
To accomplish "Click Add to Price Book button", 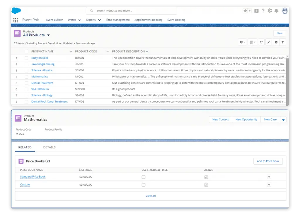I will 268,161.
